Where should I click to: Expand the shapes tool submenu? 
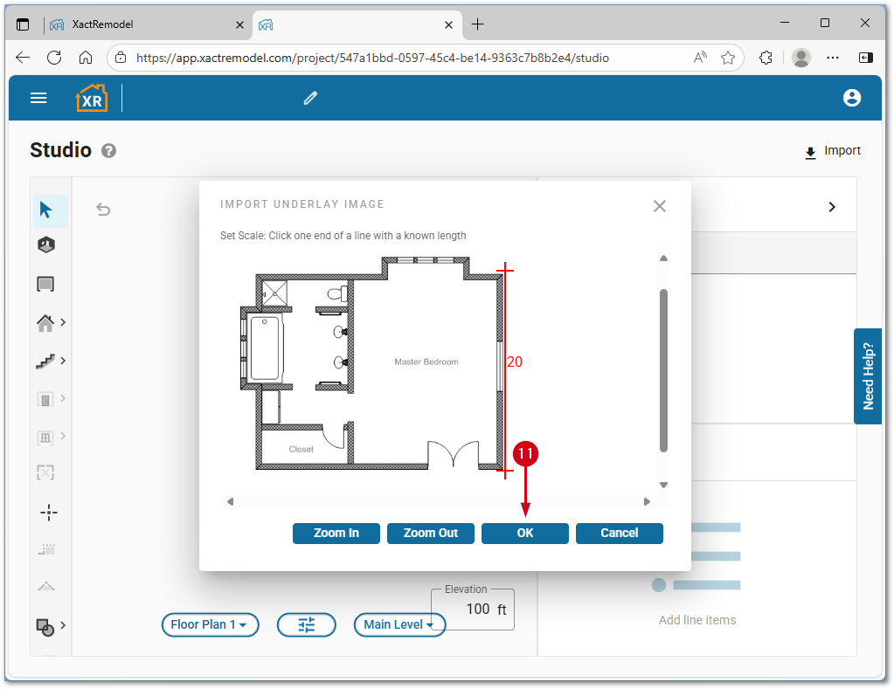pyautogui.click(x=63, y=625)
